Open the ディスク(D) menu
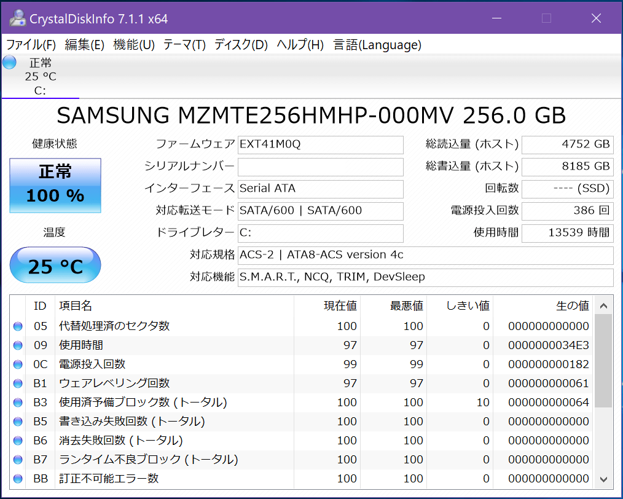The image size is (623, 499). point(241,44)
